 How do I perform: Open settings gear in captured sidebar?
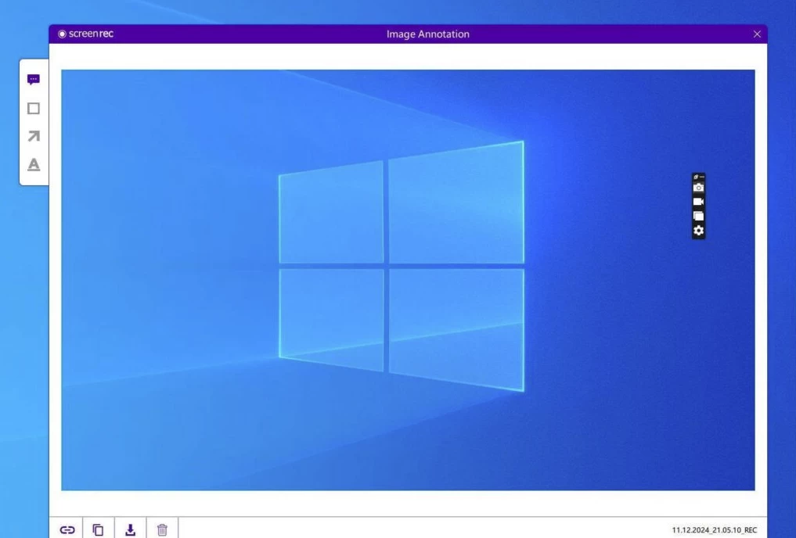pyautogui.click(x=698, y=231)
